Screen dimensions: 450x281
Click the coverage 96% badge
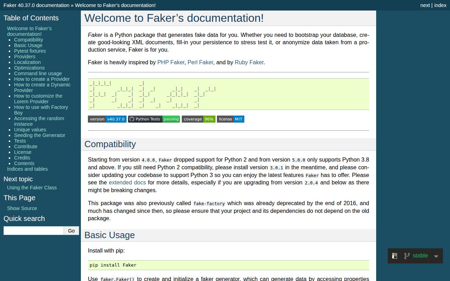199,119
